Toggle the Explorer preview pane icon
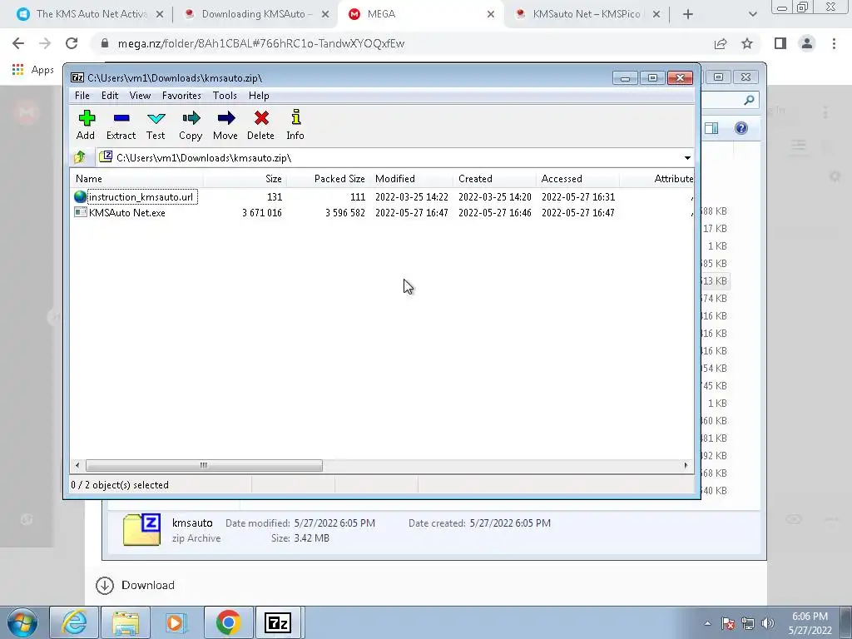This screenshot has width=852, height=639. pos(711,128)
